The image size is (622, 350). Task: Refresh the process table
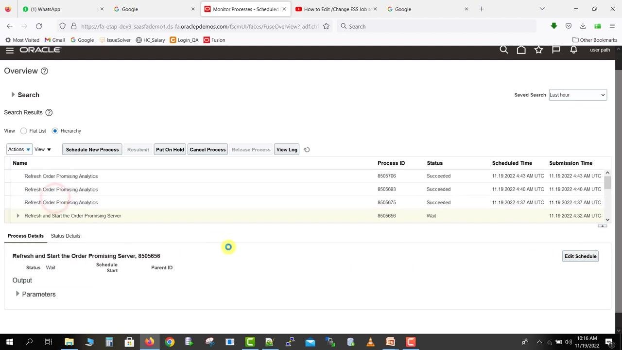[307, 150]
